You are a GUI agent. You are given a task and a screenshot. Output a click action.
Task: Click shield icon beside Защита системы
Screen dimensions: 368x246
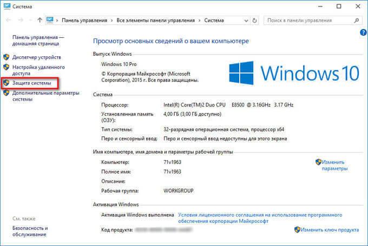[6, 83]
